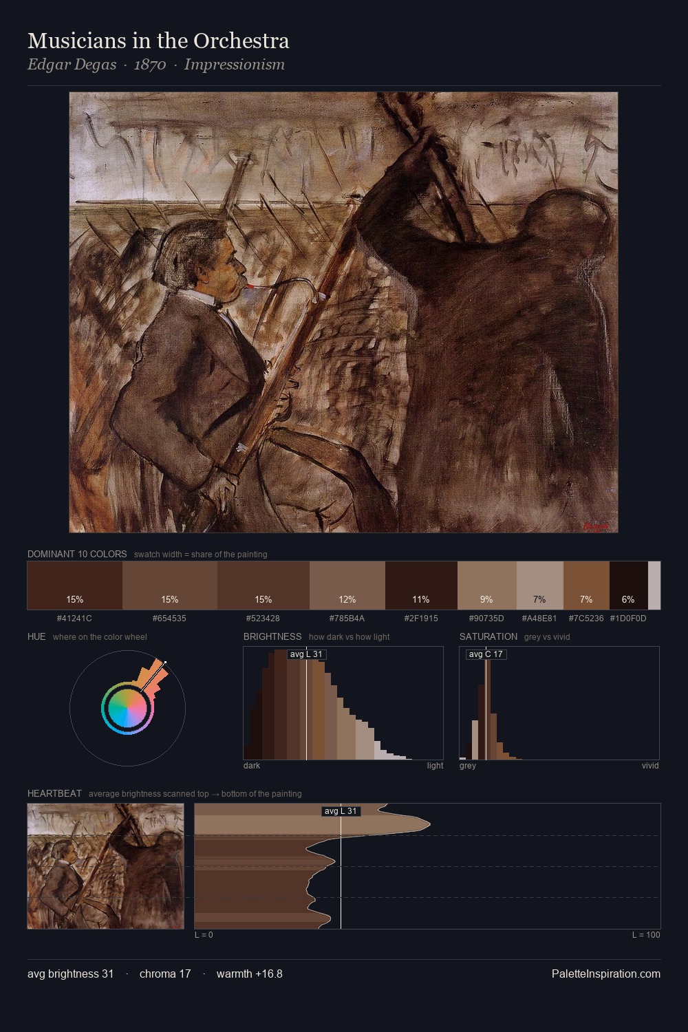Click the 'avg C 17' saturation label
688x1032 pixels.
pos(486,654)
